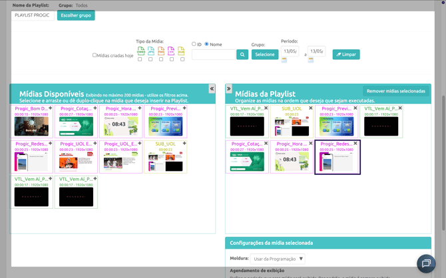Check the box under the VIDEO icon

point(140,59)
